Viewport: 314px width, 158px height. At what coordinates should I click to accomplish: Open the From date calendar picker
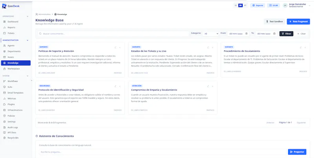(246, 34)
